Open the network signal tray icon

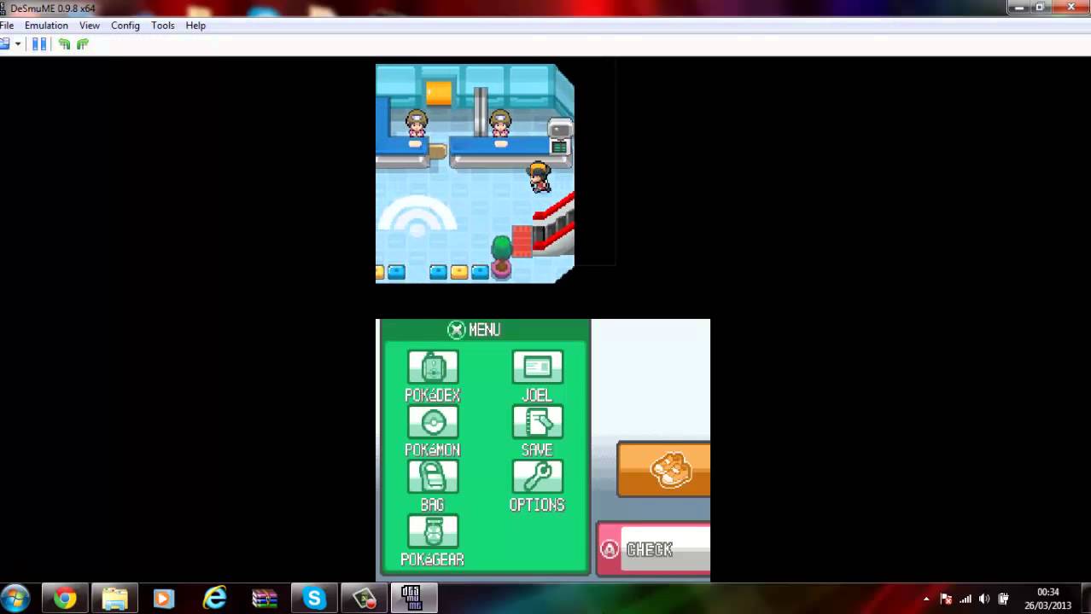966,599
